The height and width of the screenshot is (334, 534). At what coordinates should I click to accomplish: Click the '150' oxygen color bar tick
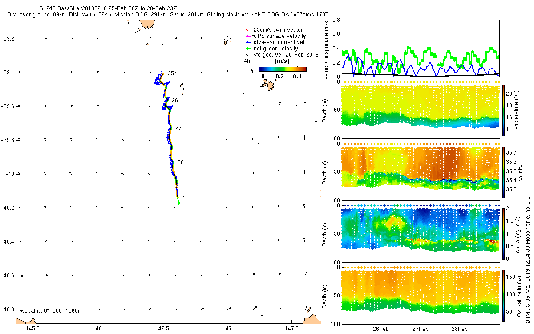(510, 277)
